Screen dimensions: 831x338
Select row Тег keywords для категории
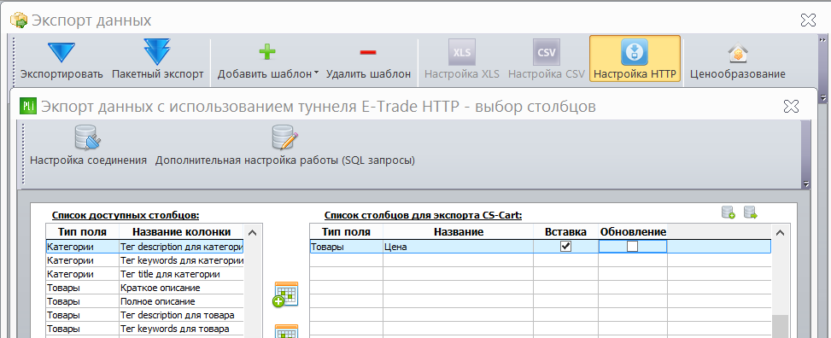[x=144, y=260]
